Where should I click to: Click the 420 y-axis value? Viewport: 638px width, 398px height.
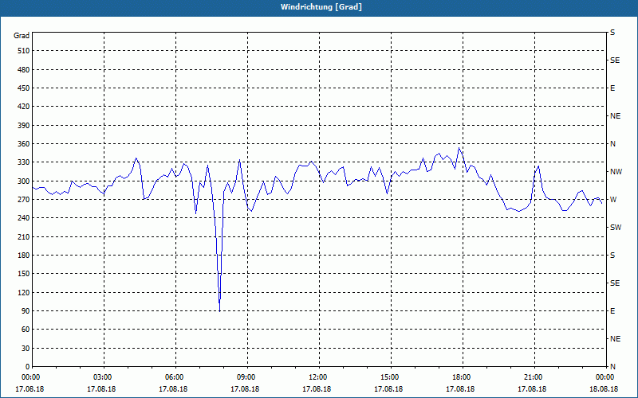(24, 107)
